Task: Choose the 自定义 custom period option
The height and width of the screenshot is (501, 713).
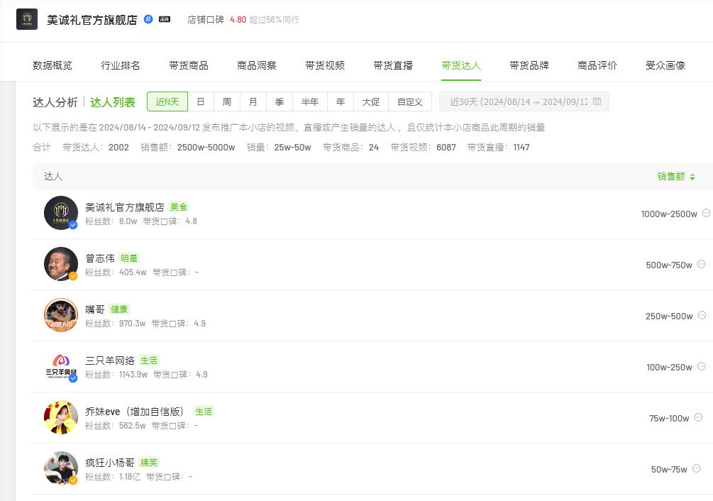Action: (409, 102)
